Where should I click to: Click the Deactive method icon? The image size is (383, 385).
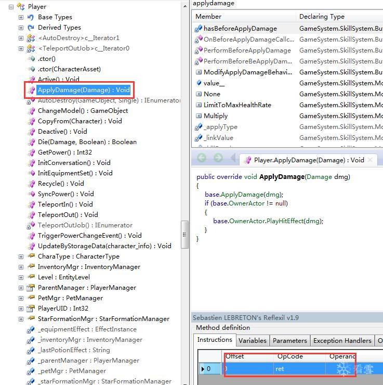pos(31,132)
